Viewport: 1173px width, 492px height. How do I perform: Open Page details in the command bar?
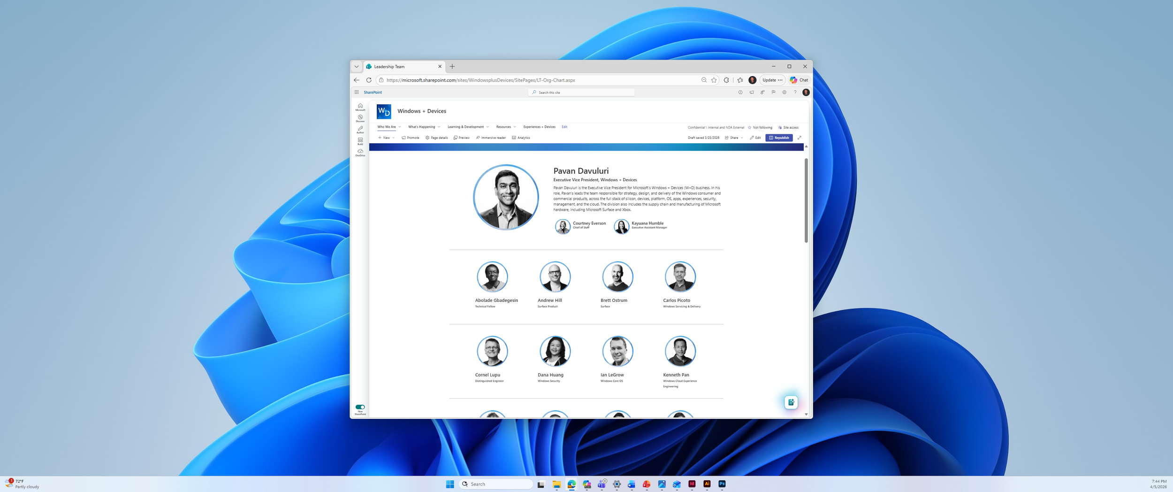[436, 138]
